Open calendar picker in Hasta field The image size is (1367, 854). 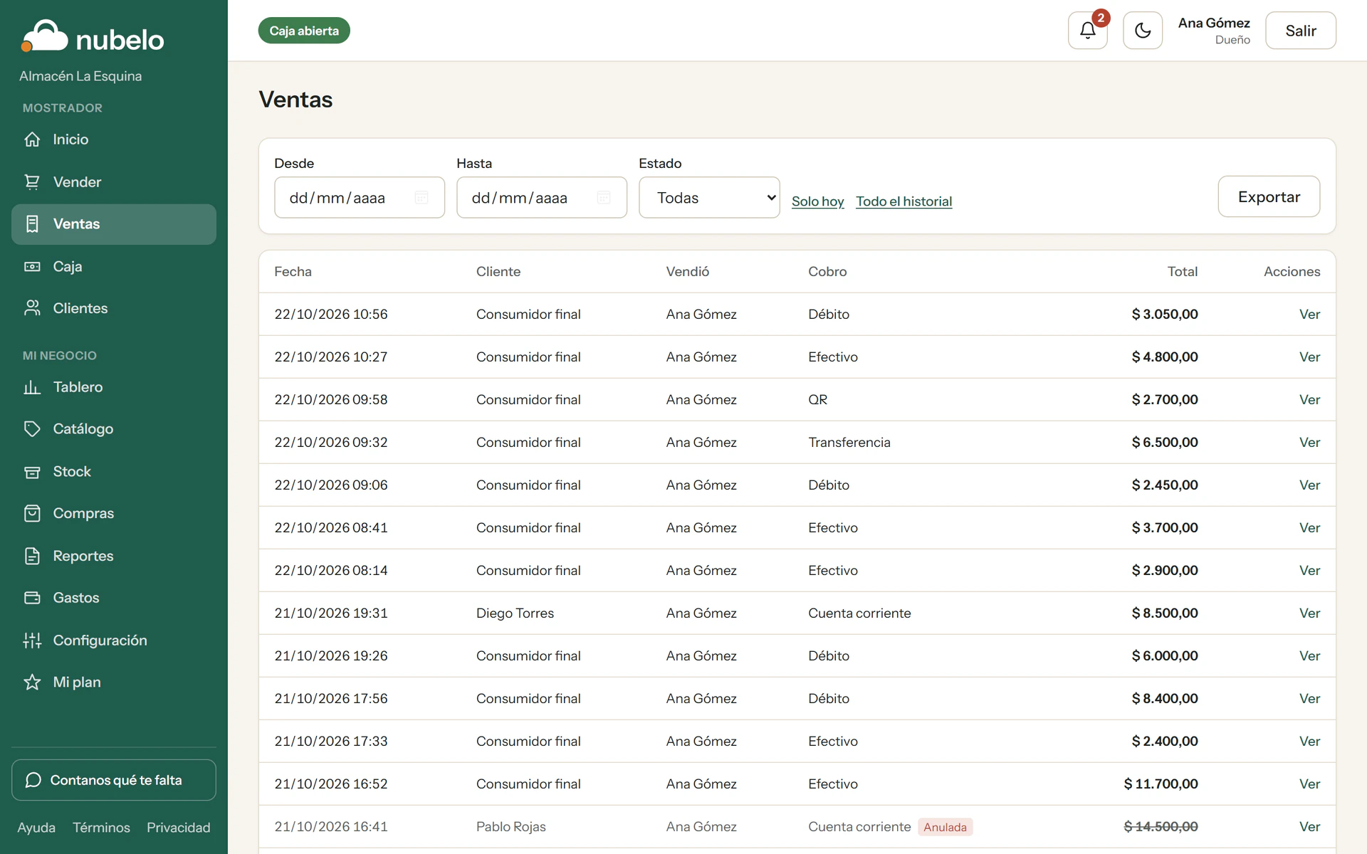(604, 198)
